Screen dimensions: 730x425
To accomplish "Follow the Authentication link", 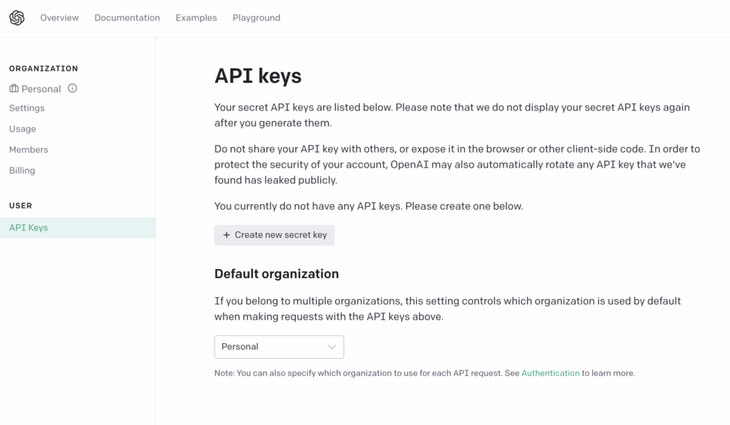I will pos(550,373).
